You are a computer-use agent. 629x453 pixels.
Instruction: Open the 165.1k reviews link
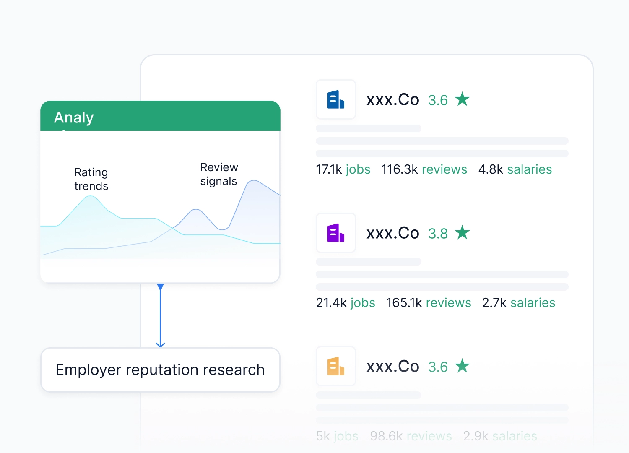point(429,303)
